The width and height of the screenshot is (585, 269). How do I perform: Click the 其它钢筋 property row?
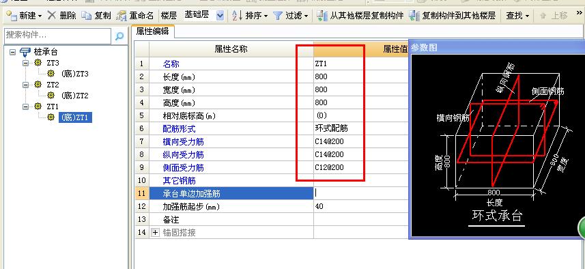point(272,180)
